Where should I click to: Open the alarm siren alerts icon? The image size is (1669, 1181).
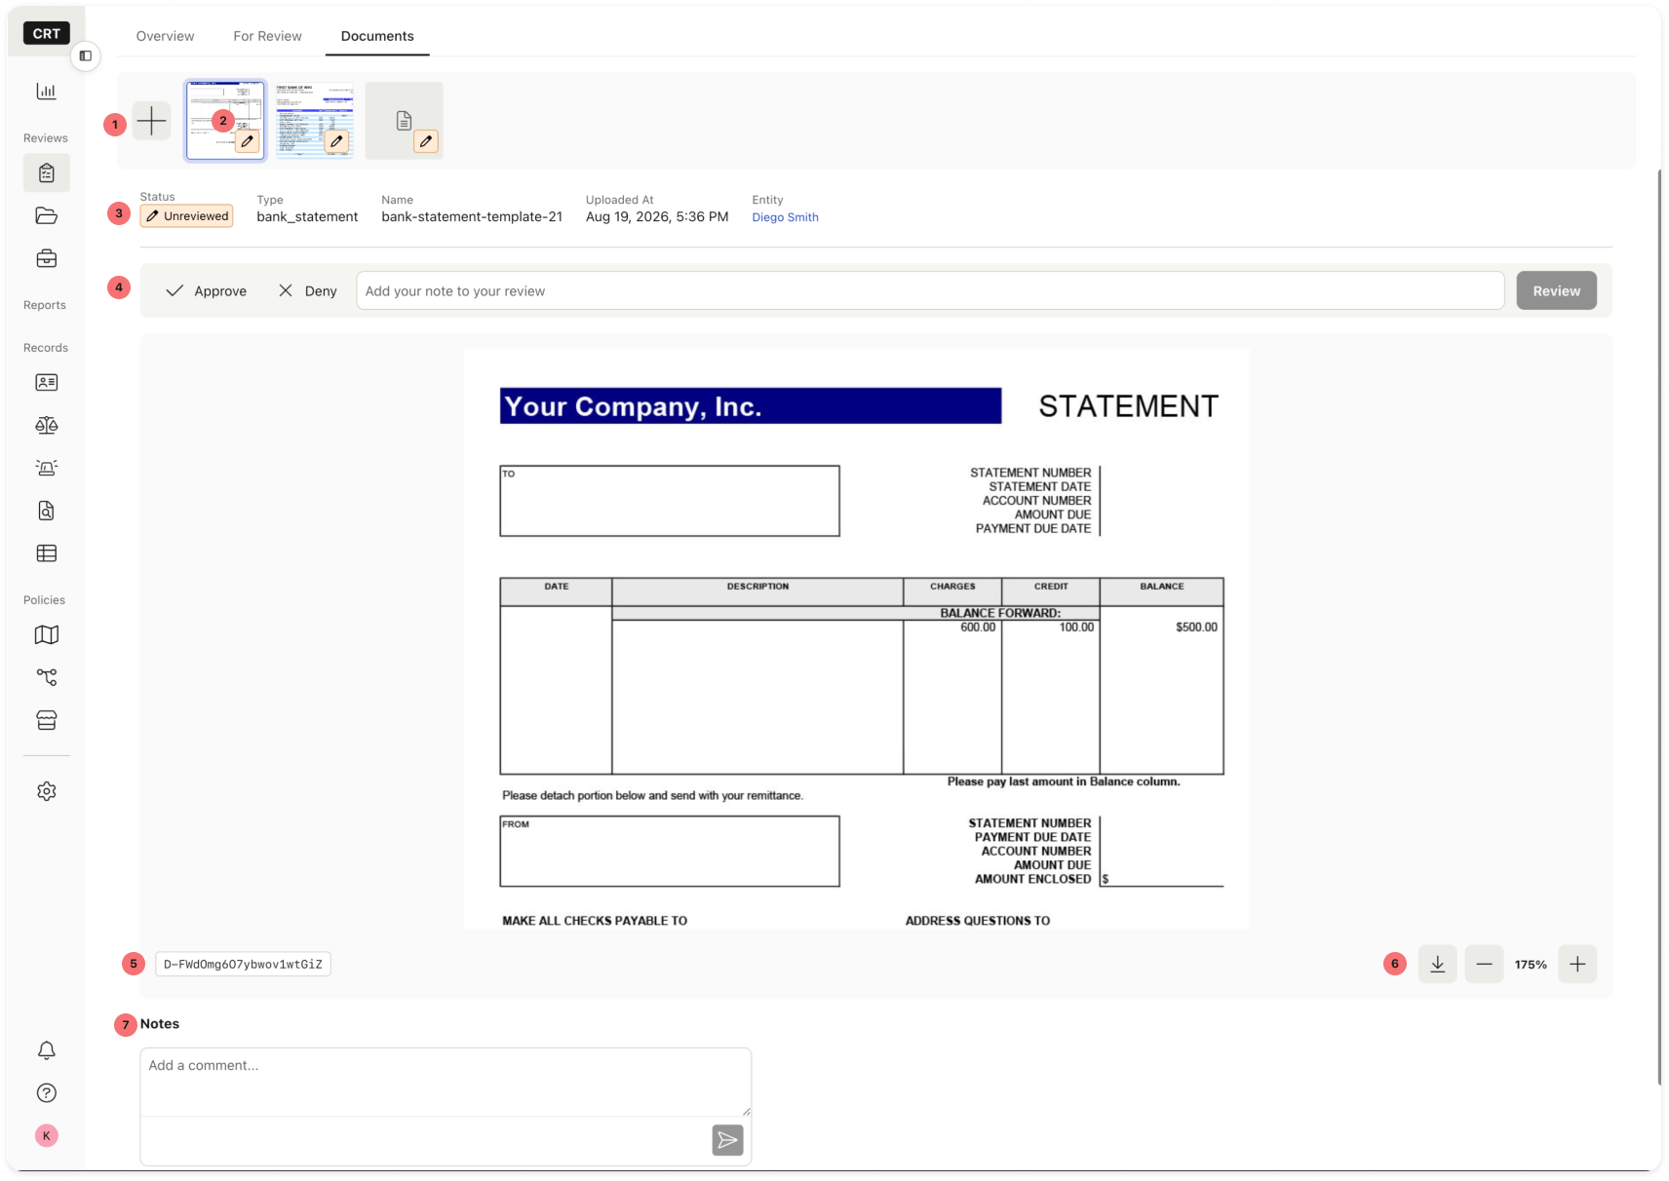[46, 469]
